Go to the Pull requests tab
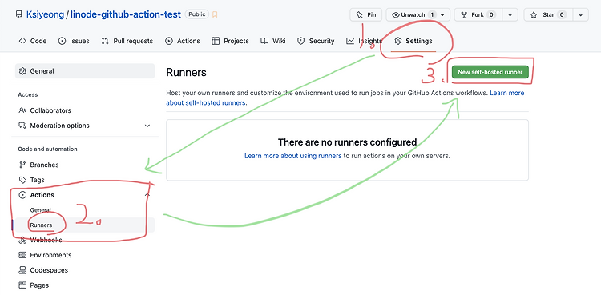Screen dimensions: 601x295 127,41
